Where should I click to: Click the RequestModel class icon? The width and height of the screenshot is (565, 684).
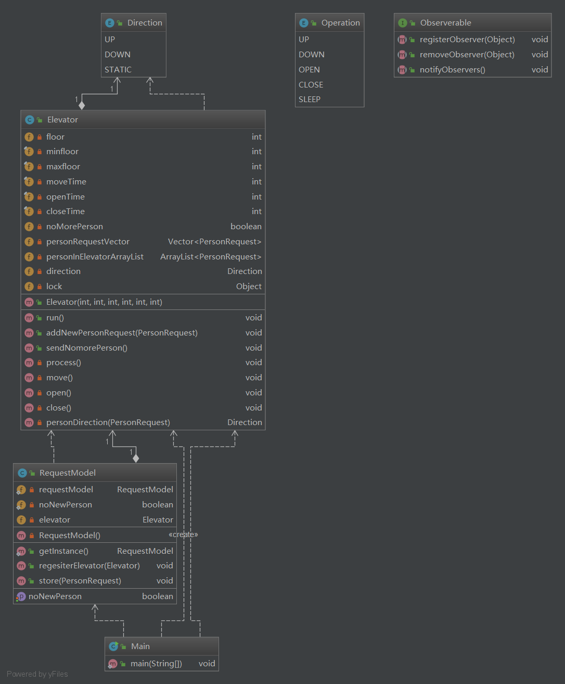[x=22, y=473]
